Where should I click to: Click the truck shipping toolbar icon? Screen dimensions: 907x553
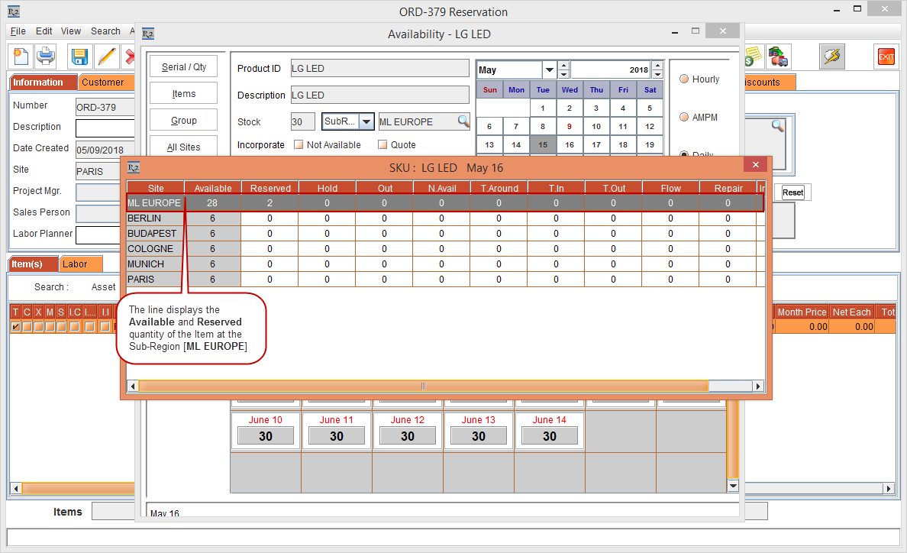(x=779, y=56)
